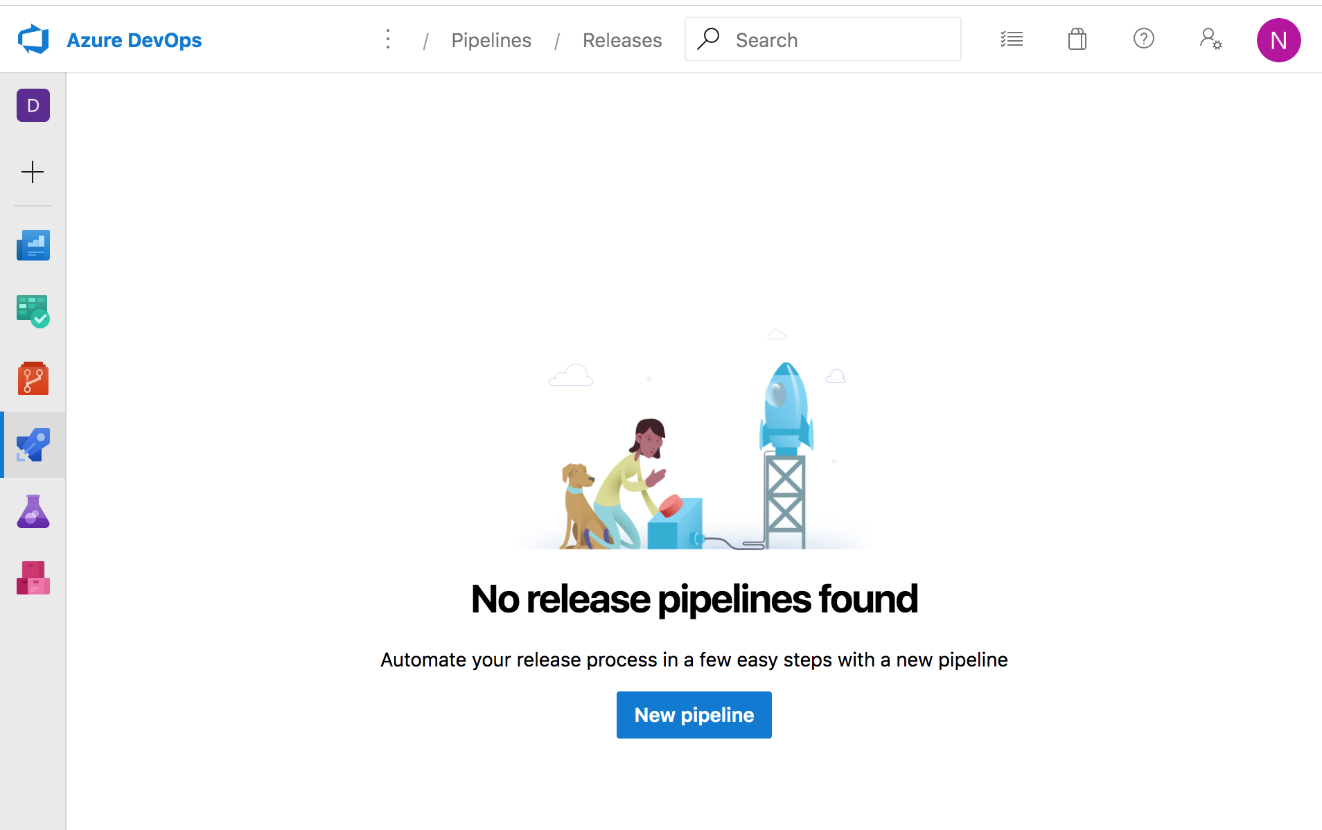
Task: Click the 'No release pipelines found' heading
Action: tap(694, 599)
